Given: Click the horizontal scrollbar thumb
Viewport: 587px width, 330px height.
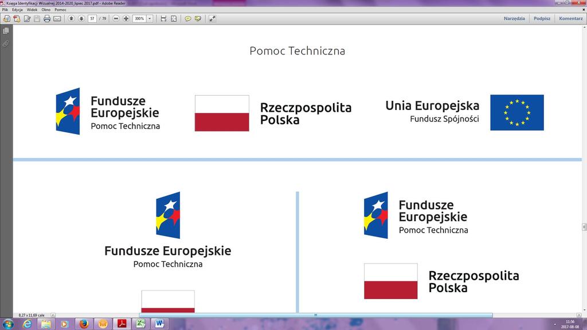Looking at the screenshot, I should (316, 316).
